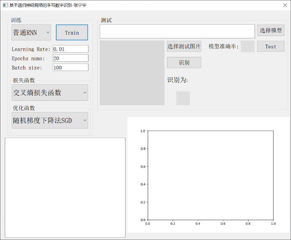291x240 pixels.
Task: Click the model path text box
Action: tap(177, 31)
